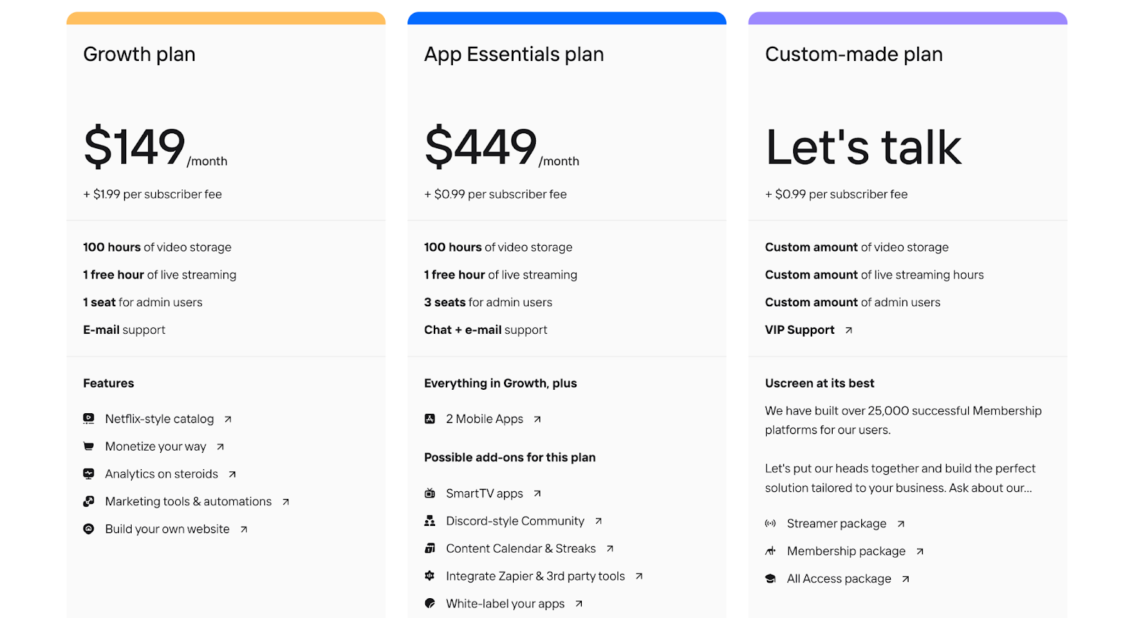Select the Netflix-style catalog play icon
The image size is (1134, 618).
[x=89, y=419]
